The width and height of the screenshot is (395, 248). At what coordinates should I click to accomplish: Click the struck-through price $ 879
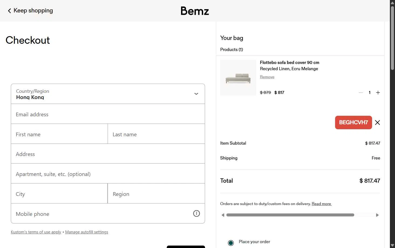click(x=265, y=93)
